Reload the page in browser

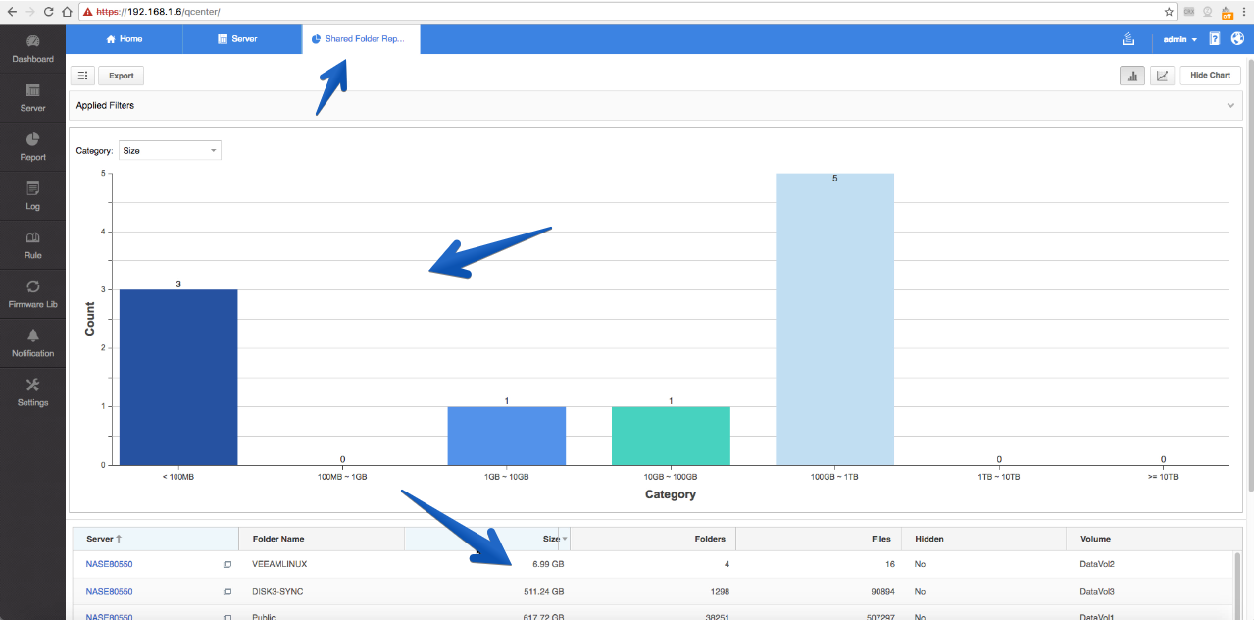tap(48, 12)
